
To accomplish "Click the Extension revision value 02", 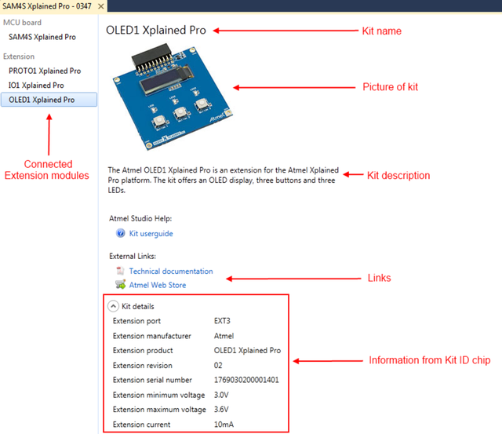I will coord(218,366).
